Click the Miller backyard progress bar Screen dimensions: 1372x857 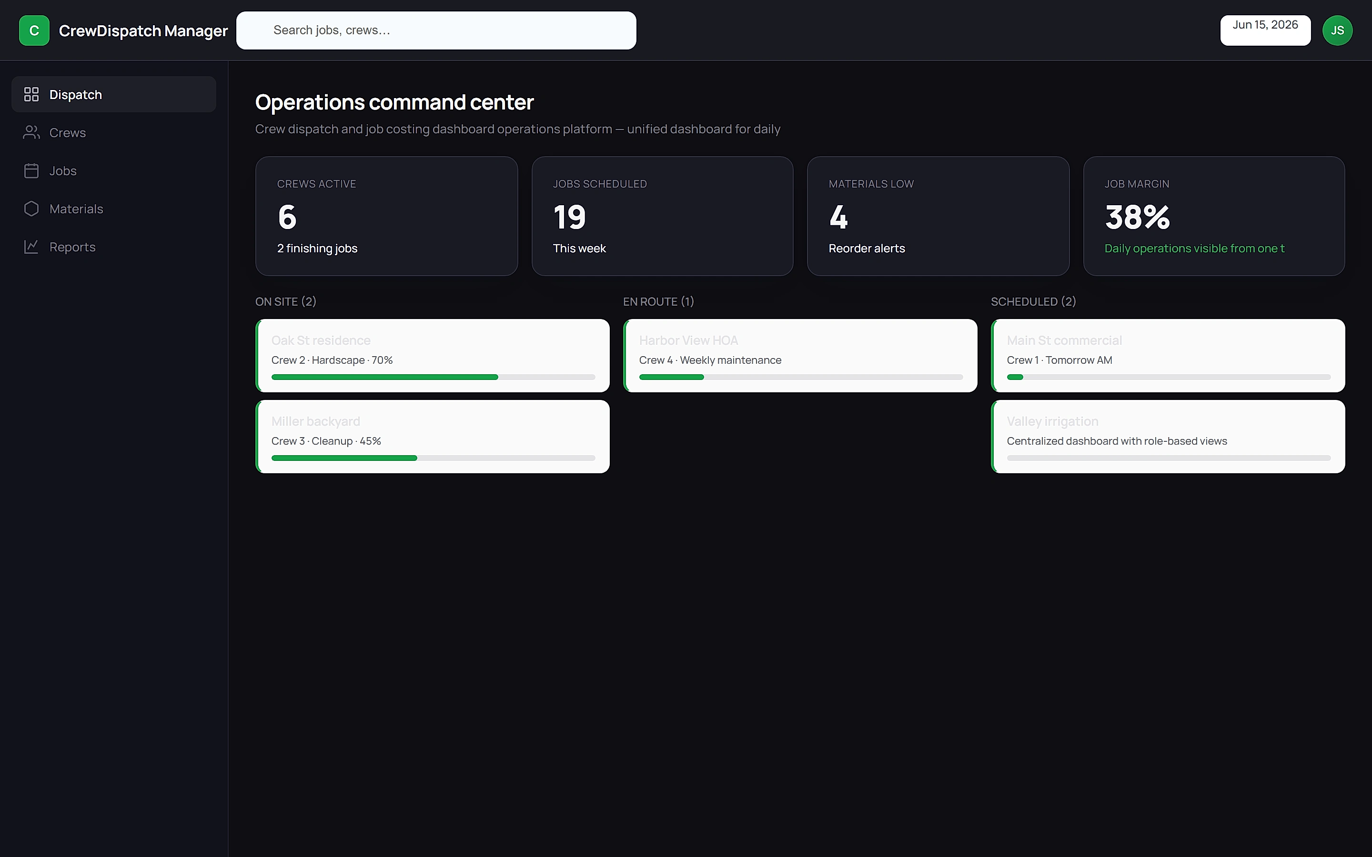[x=433, y=458]
